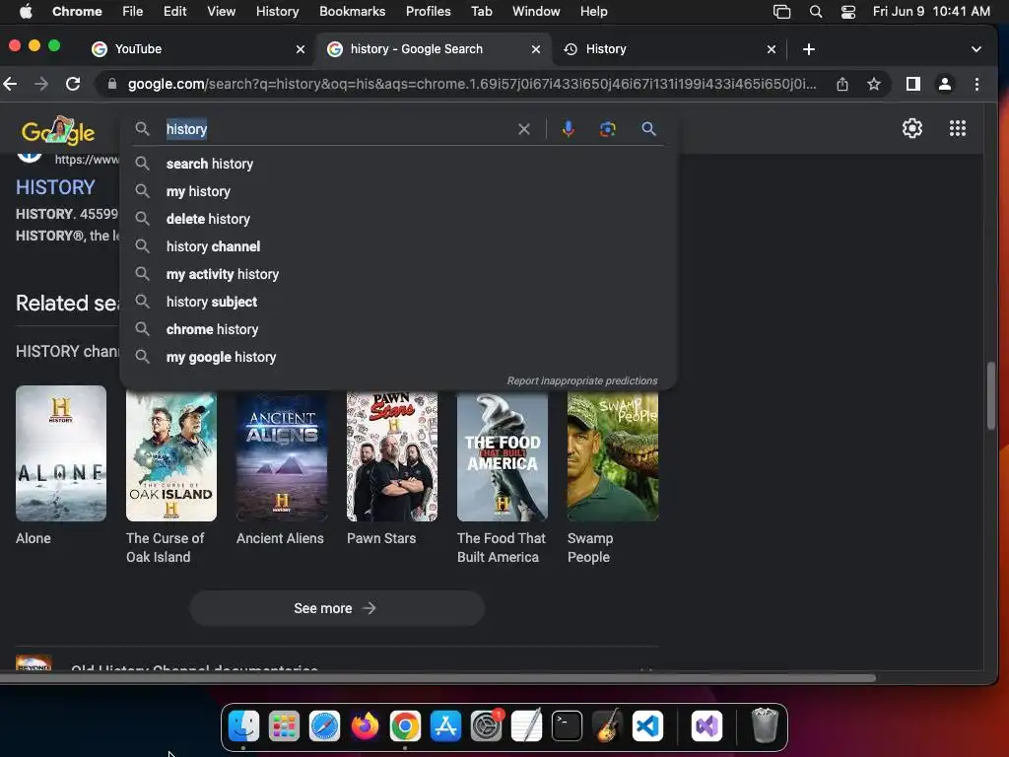Go forward with the browser arrow
The image size is (1009, 757).
click(41, 84)
